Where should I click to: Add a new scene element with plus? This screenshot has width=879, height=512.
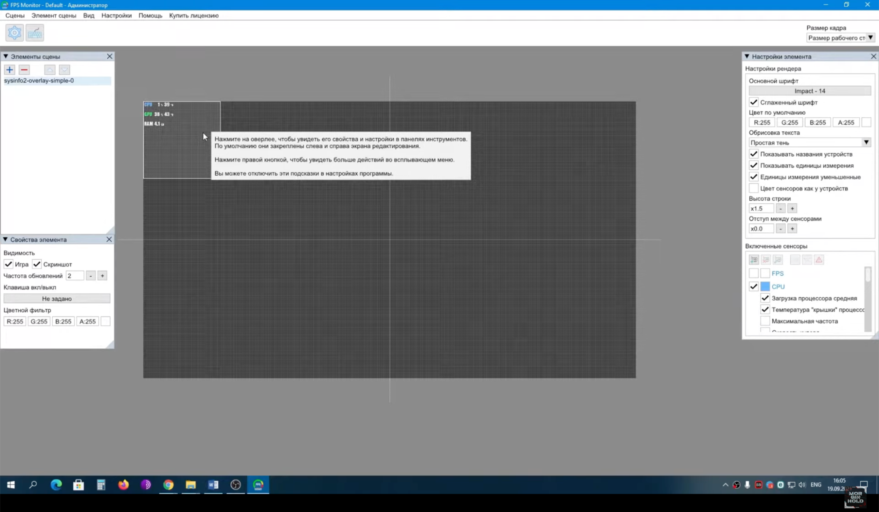[x=9, y=70]
